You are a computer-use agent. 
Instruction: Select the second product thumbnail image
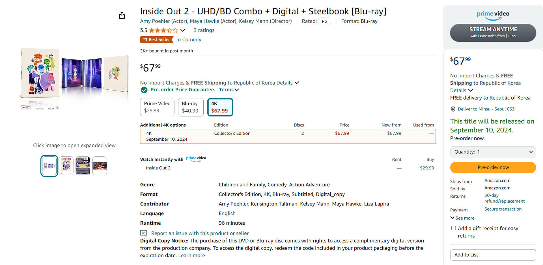coord(66,166)
